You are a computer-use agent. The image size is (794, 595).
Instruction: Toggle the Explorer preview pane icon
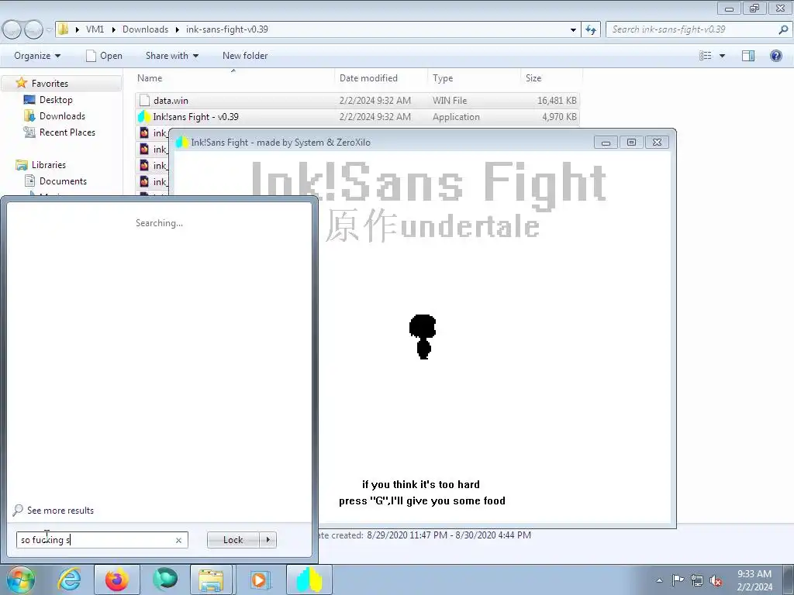click(748, 56)
